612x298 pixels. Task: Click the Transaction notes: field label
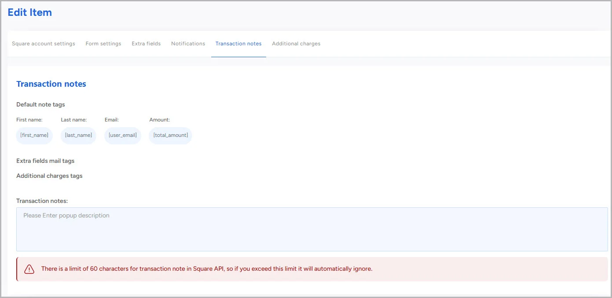pyautogui.click(x=42, y=201)
